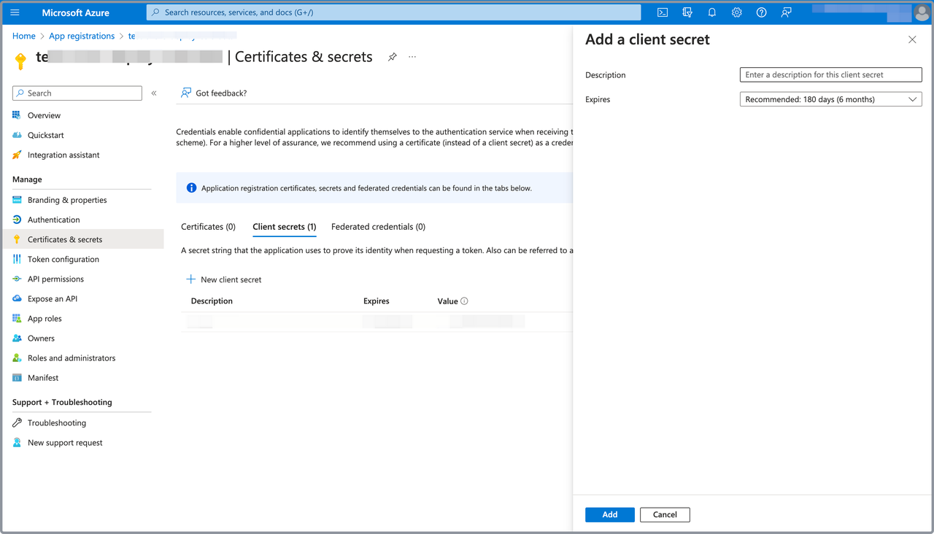Open the more options ellipsis menu
This screenshot has width=934, height=534.
[412, 57]
